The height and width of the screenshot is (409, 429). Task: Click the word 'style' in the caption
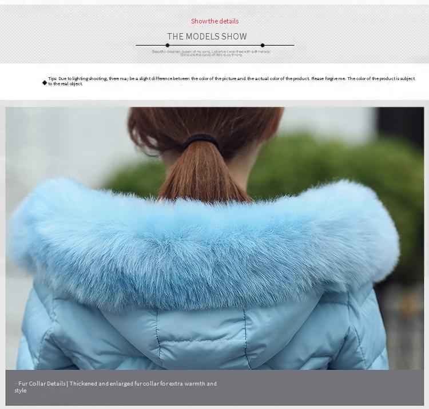[x=21, y=391]
